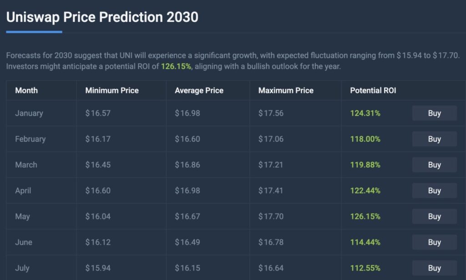Select May's maximum price $17.70 cell
Viewport: 466px width, 280px height.
coord(271,216)
